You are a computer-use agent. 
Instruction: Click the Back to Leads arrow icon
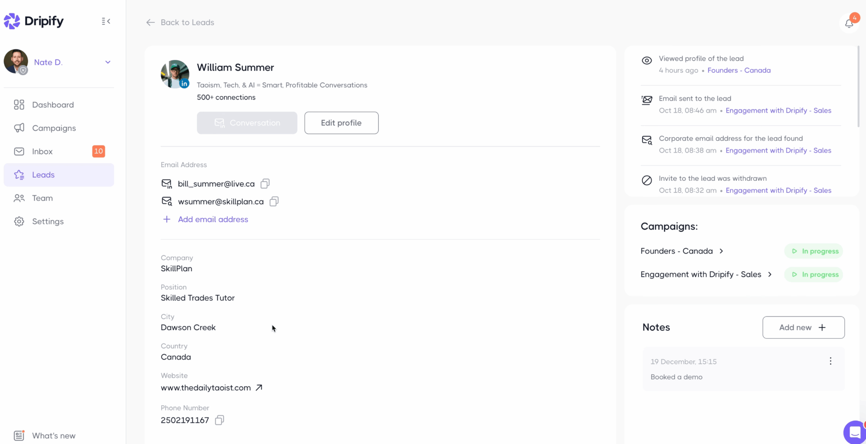pos(150,22)
